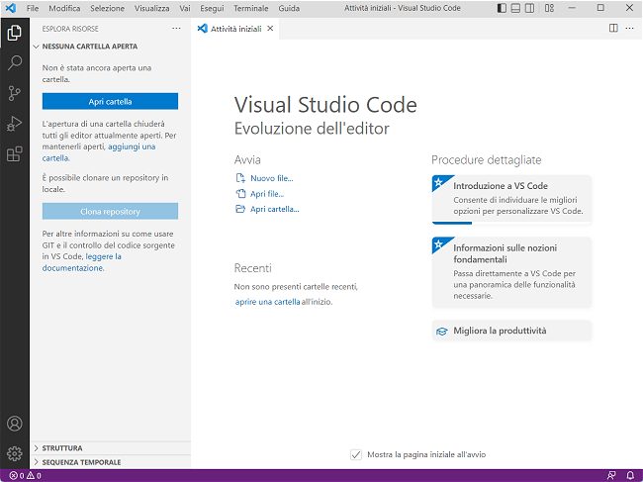
Task: Open the Accounts icon in activity bar
Action: click(15, 424)
